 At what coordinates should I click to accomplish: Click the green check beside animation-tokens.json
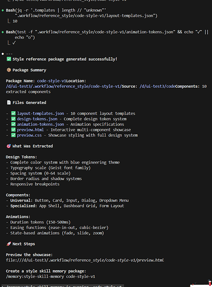[x=13, y=125]
